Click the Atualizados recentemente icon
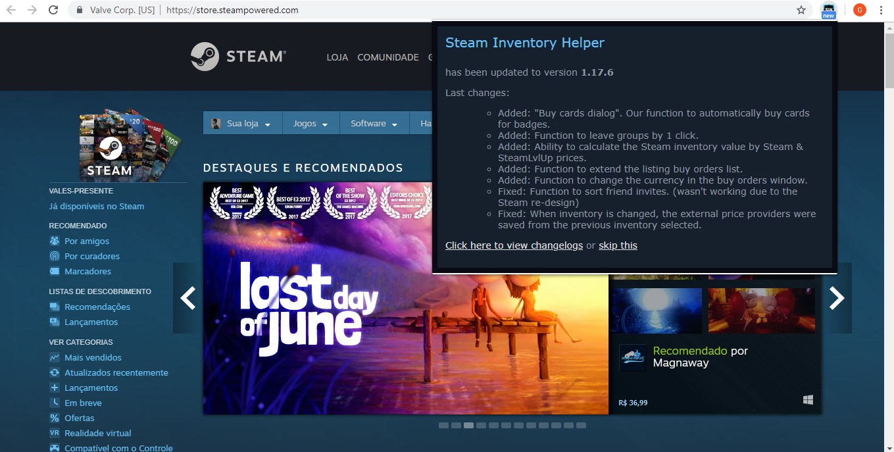 [55, 372]
